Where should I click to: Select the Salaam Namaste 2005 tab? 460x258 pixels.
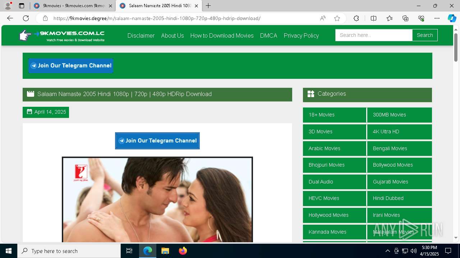(x=158, y=6)
